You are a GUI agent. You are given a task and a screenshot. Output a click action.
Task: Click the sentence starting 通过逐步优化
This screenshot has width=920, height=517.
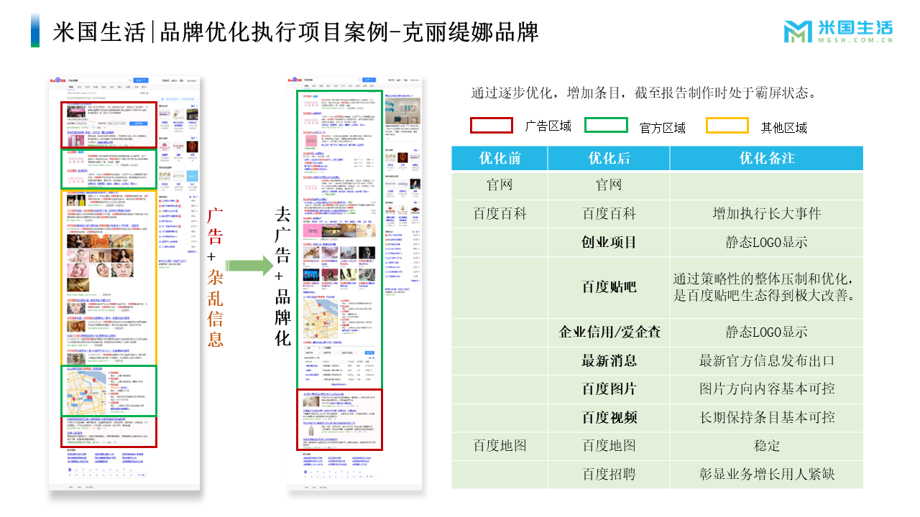[x=644, y=93]
